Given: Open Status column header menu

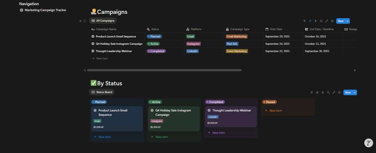Looking at the screenshot, I should (155, 29).
